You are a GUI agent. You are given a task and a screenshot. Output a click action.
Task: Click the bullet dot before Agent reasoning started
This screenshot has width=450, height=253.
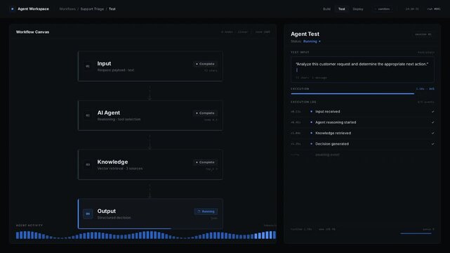312,122
